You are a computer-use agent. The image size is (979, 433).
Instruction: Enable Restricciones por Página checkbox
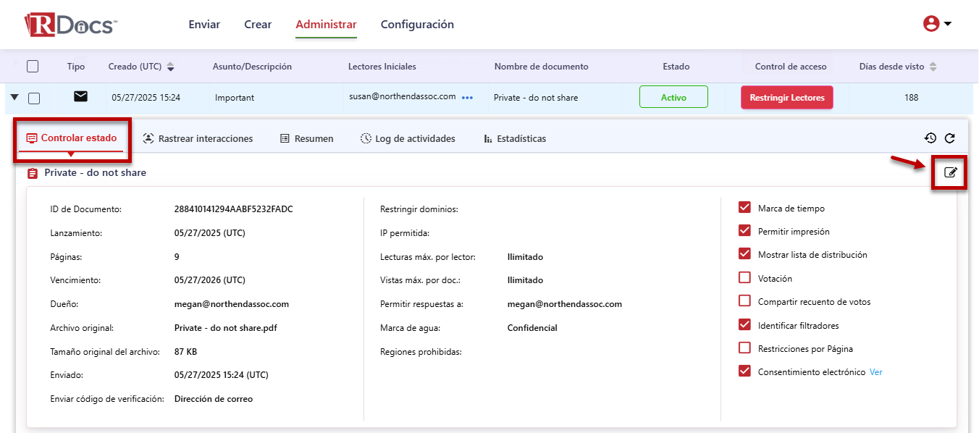coord(744,348)
